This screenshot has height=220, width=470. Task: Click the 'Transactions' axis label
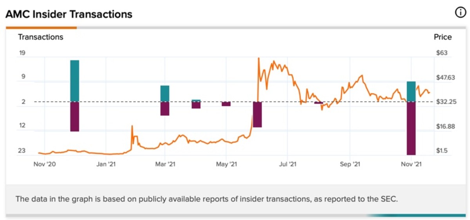coord(41,37)
